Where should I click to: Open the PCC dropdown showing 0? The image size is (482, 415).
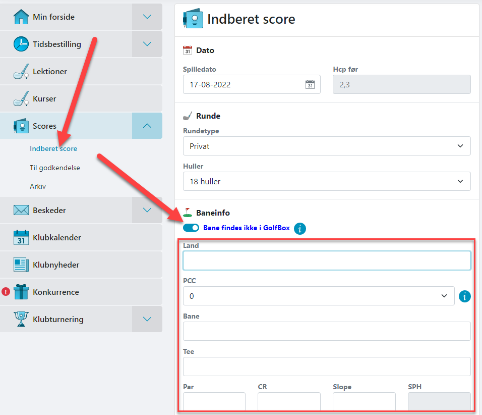pos(319,296)
